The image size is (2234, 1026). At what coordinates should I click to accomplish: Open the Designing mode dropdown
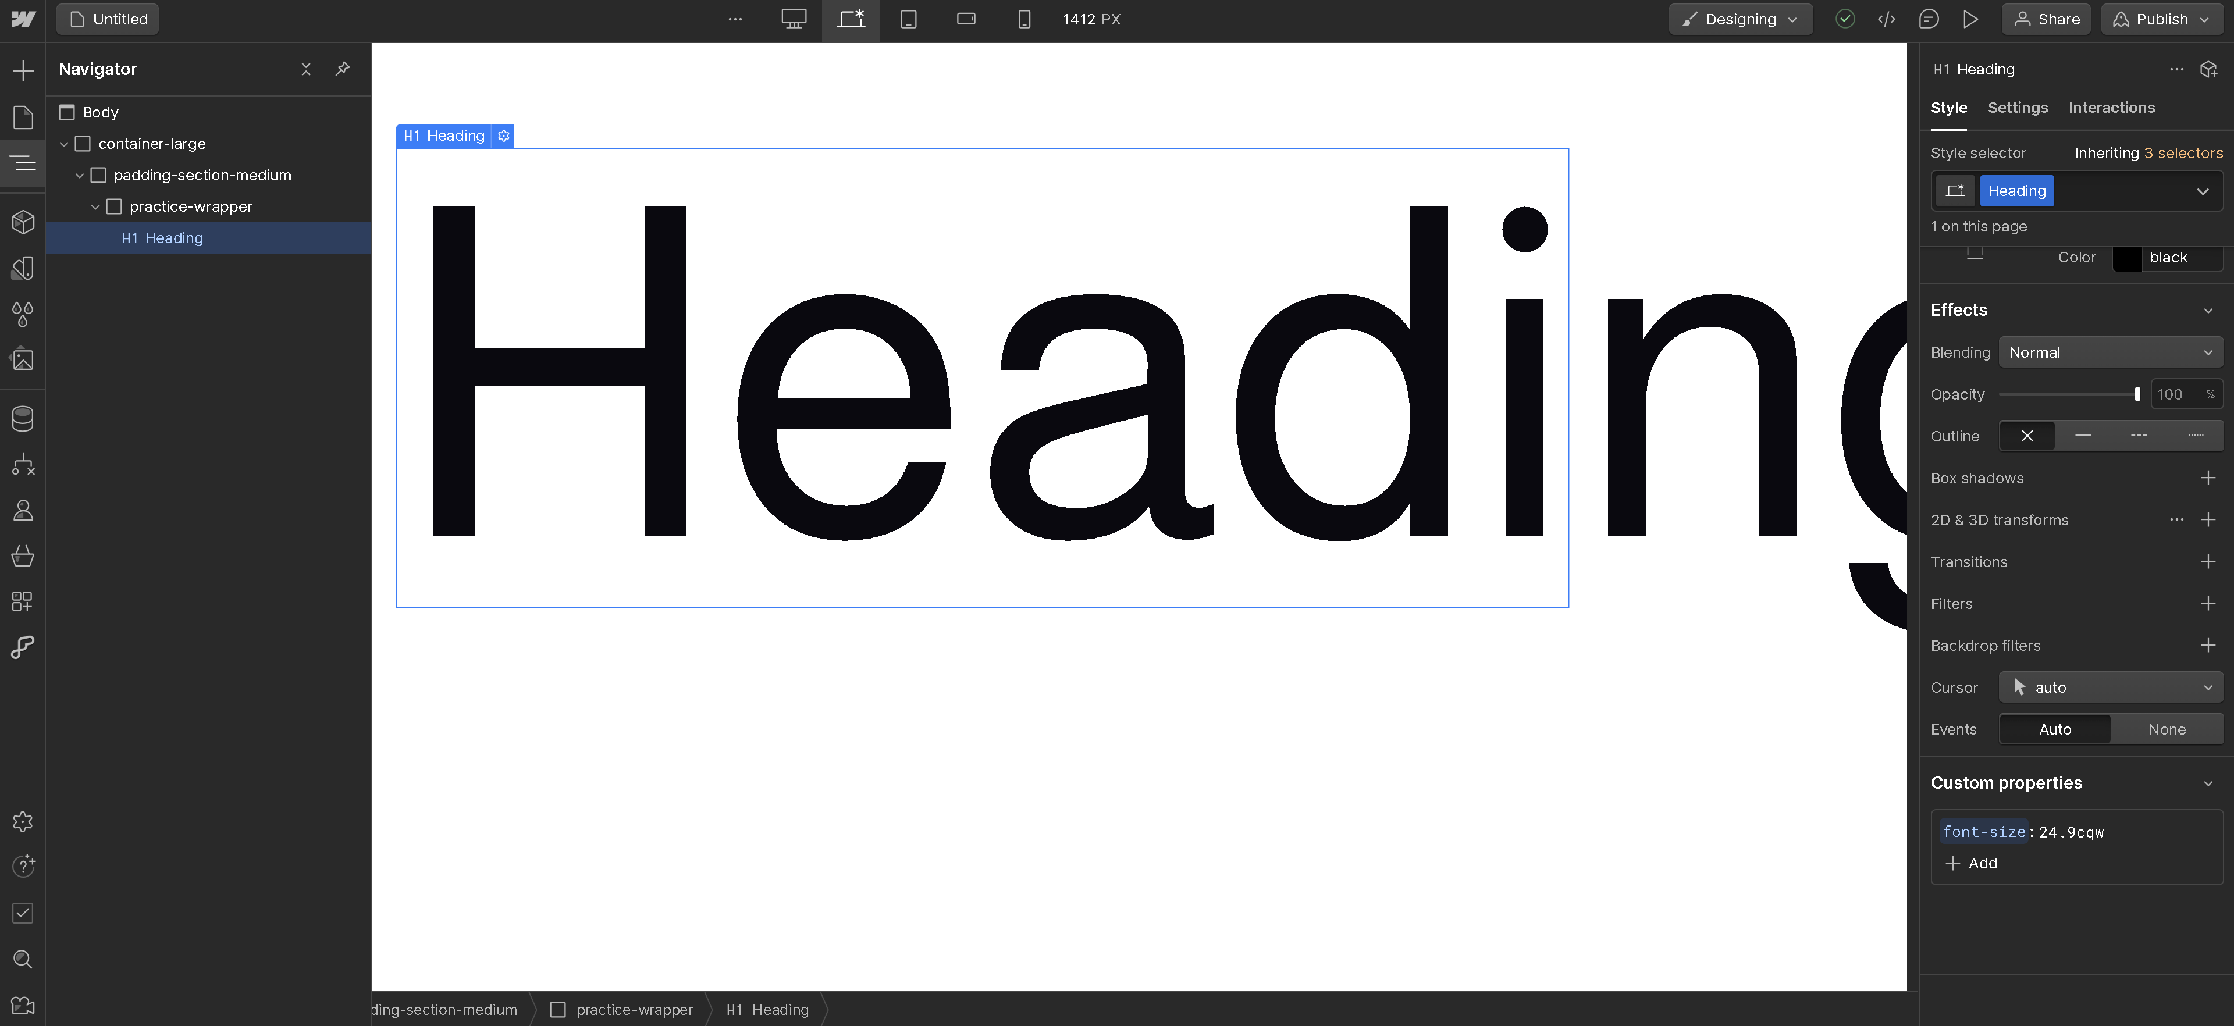1741,19
